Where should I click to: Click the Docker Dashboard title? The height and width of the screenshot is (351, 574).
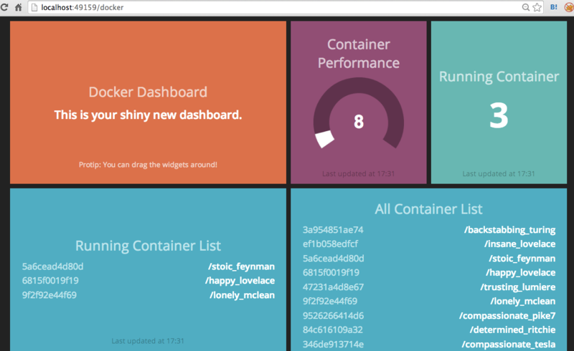148,92
